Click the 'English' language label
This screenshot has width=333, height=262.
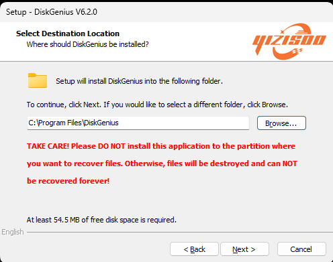point(13,232)
